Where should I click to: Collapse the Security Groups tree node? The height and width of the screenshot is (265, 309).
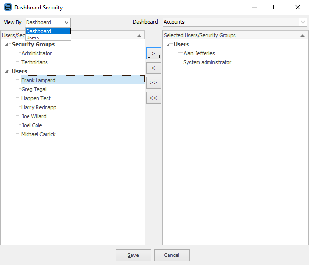7,44
